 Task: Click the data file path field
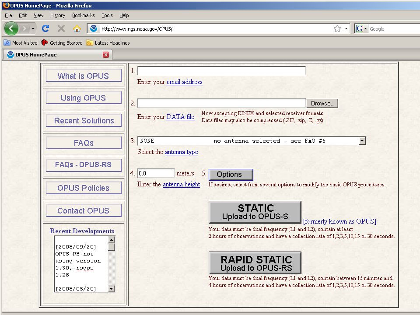(x=221, y=103)
